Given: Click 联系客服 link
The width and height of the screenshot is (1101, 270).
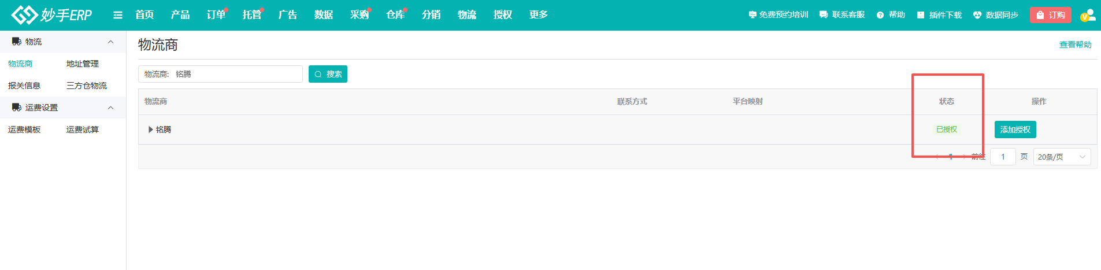Looking at the screenshot, I should click(x=842, y=15).
